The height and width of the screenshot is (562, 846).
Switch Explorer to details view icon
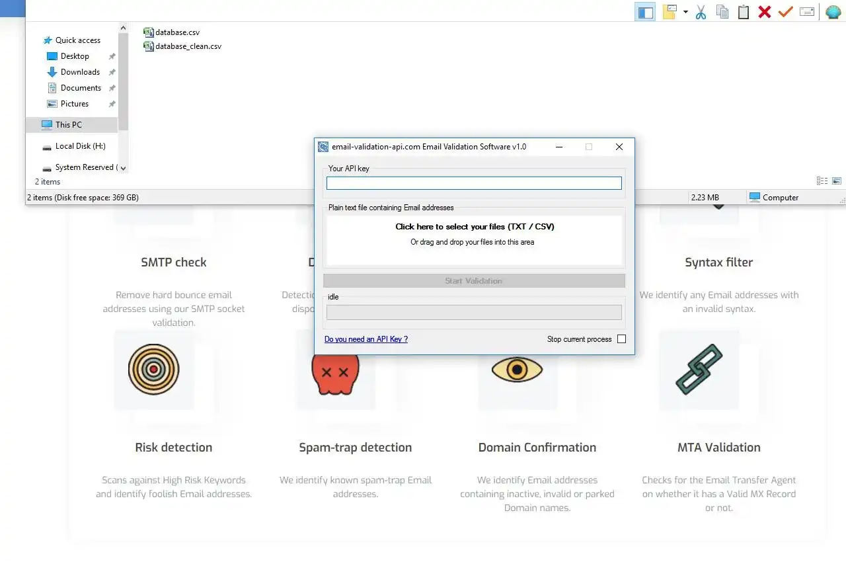(x=822, y=181)
